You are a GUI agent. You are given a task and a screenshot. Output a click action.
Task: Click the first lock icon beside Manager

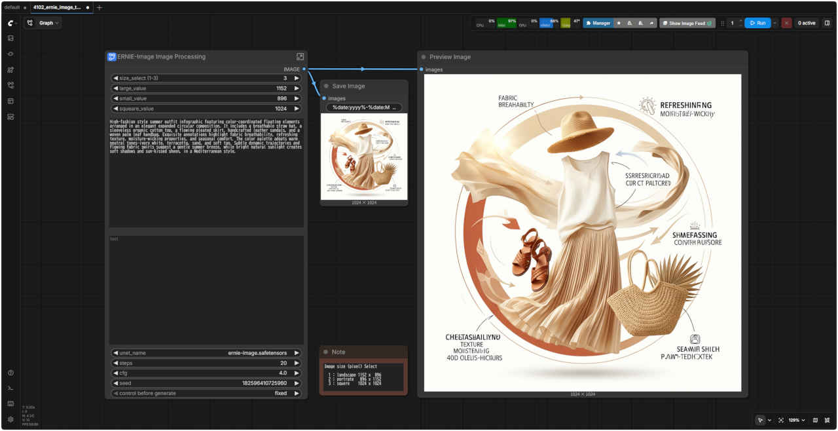click(630, 23)
